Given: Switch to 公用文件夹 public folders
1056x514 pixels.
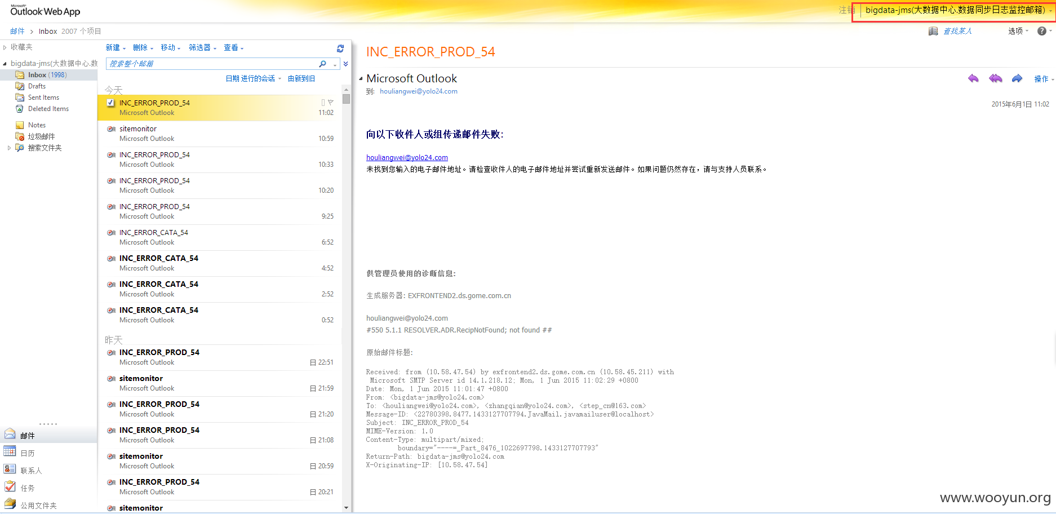Looking at the screenshot, I should [48, 505].
